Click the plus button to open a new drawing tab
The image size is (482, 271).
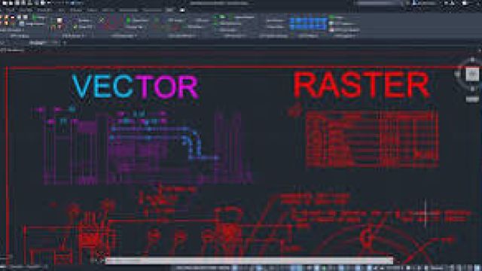point(65,43)
